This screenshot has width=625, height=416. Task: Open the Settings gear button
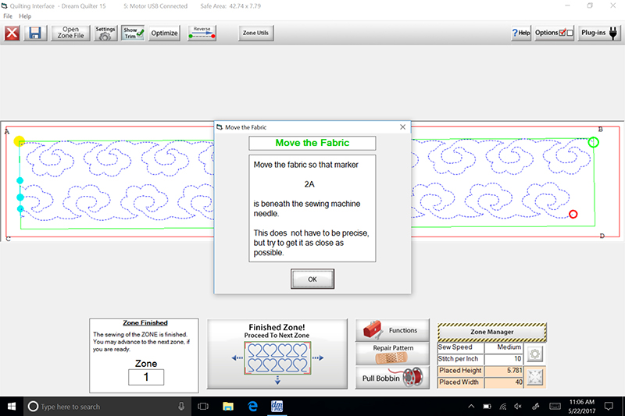tap(105, 34)
